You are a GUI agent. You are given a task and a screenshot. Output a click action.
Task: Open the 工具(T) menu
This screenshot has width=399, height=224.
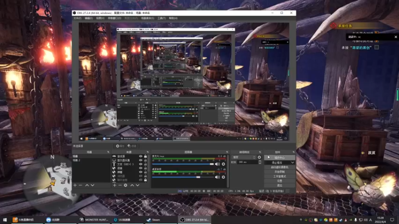point(161,18)
